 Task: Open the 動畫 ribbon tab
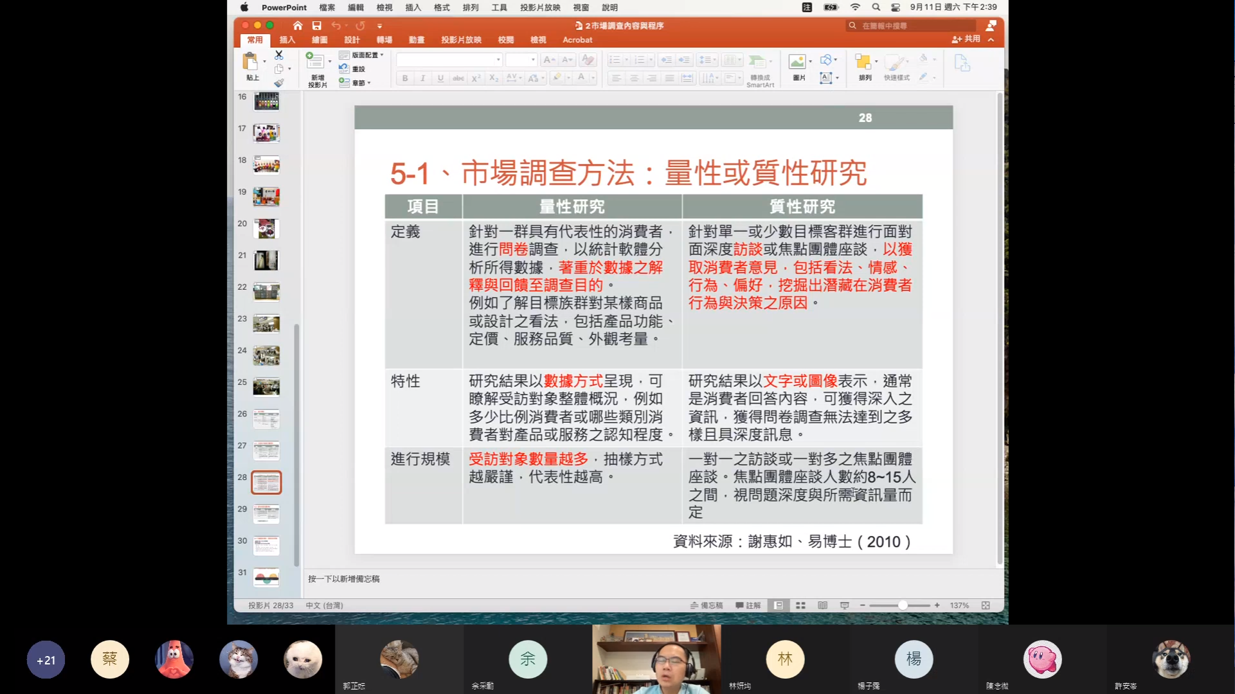pyautogui.click(x=417, y=40)
